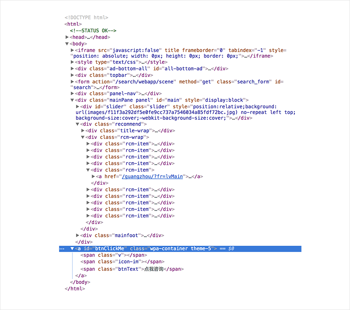Image resolution: width=350 pixels, height=310 pixels.
Task: Click the slider background image url text
Action: tap(157, 113)
